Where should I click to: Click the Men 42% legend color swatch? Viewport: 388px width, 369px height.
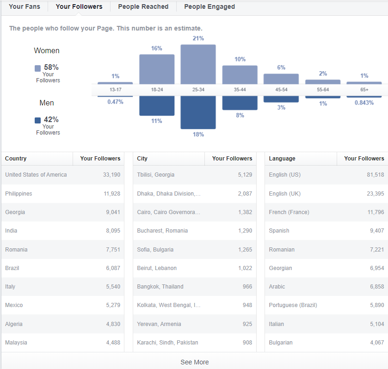(37, 121)
